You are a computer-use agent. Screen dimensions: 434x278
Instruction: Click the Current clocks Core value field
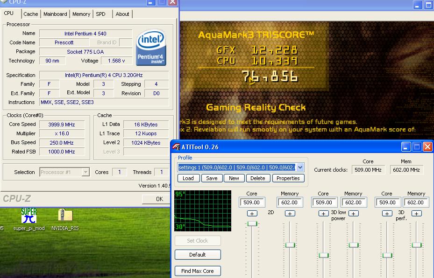[368, 170]
